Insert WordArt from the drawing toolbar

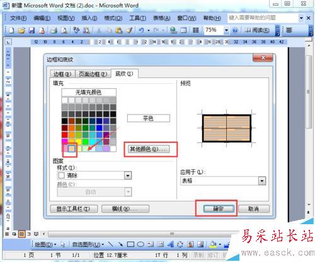[170, 244]
